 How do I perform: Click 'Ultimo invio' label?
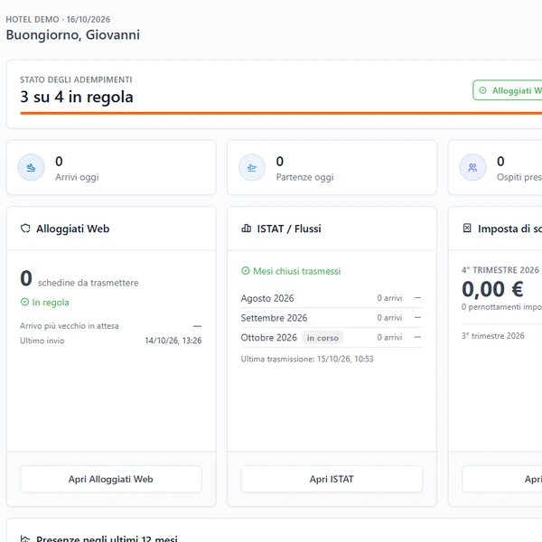tap(42, 341)
